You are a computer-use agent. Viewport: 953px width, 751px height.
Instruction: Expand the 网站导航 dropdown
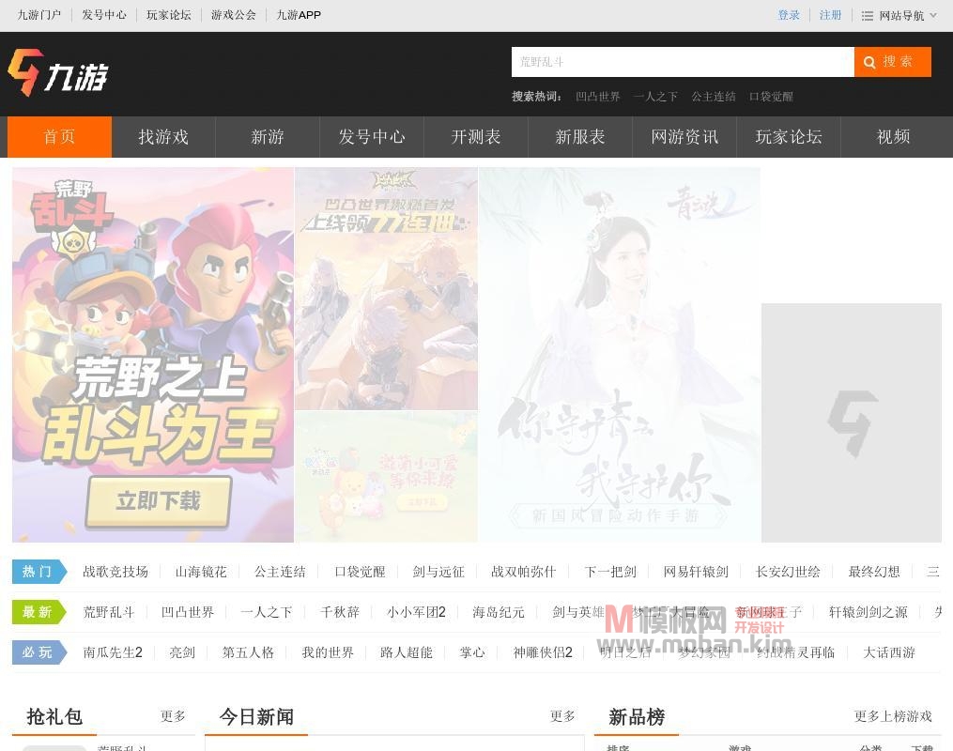pos(899,15)
